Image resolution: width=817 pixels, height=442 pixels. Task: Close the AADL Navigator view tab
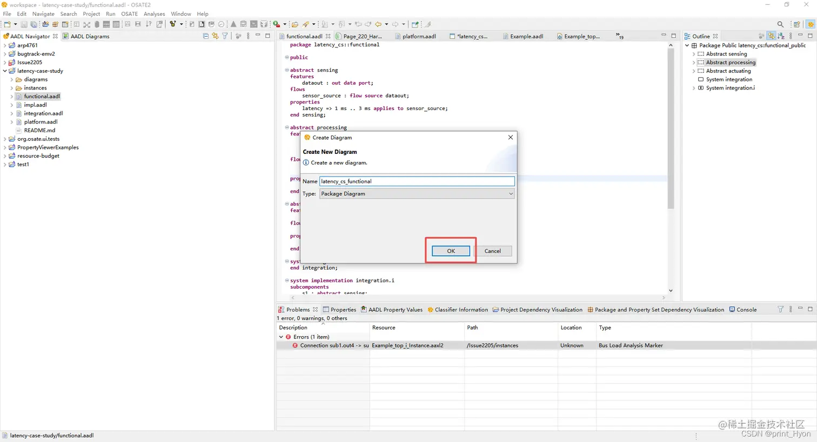click(55, 36)
